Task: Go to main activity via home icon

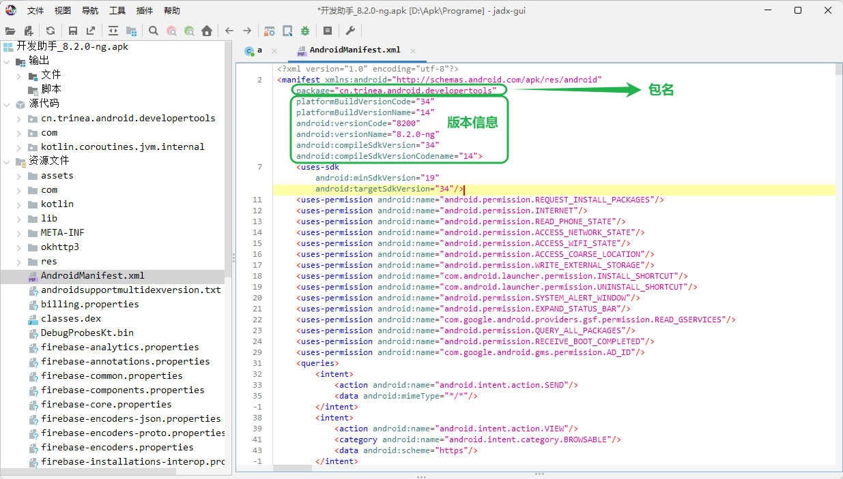Action: pos(207,31)
